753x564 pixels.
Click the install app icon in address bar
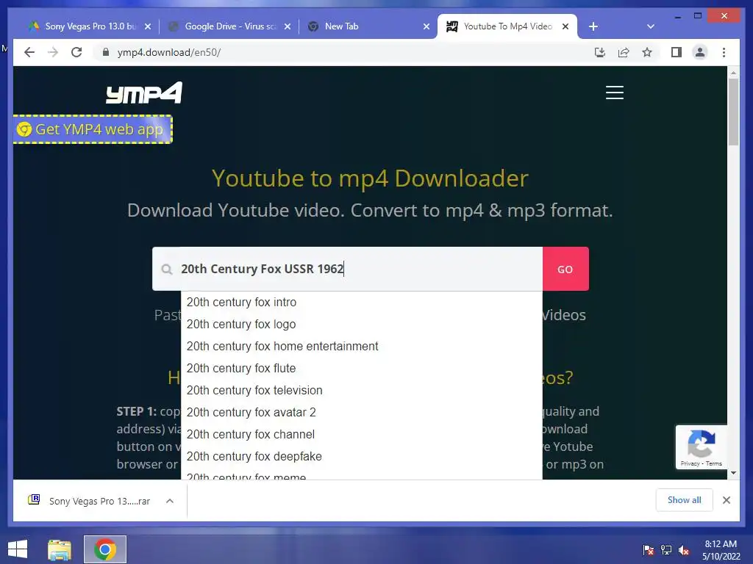[600, 52]
